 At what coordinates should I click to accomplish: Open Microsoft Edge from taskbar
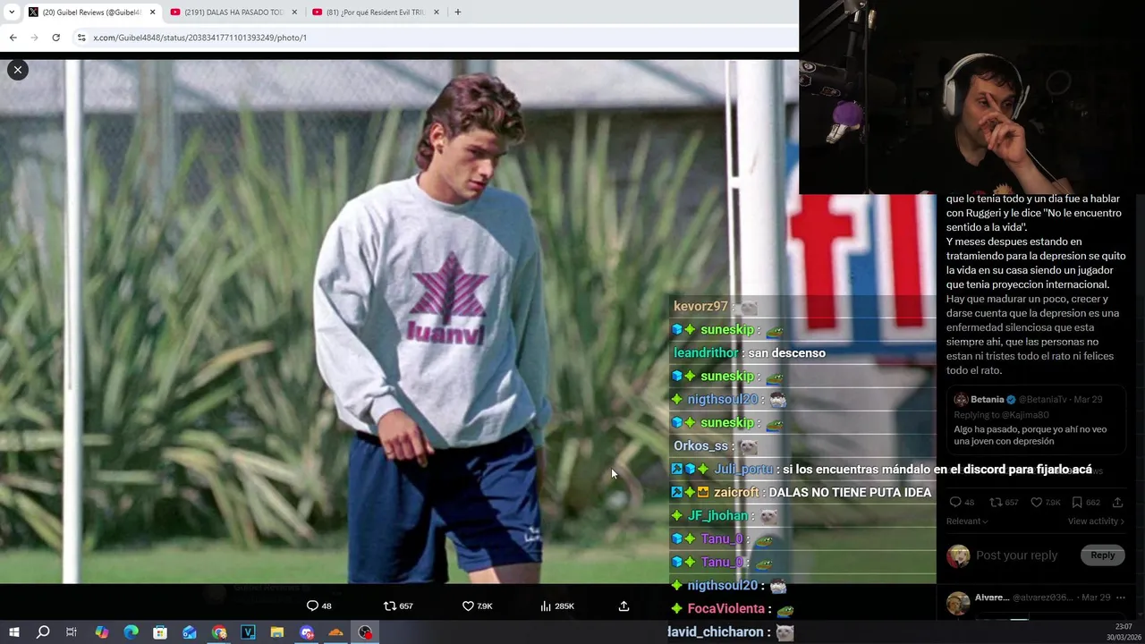[x=131, y=632]
